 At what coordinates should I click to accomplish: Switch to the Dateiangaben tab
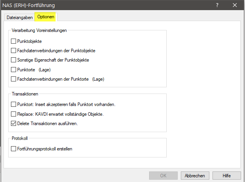pyautogui.click(x=20, y=18)
